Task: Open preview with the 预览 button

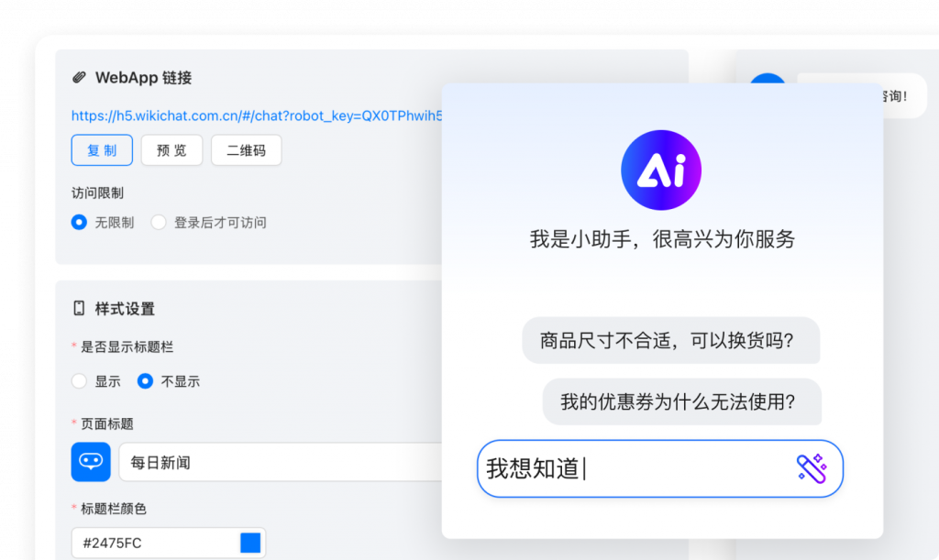Action: pos(171,149)
